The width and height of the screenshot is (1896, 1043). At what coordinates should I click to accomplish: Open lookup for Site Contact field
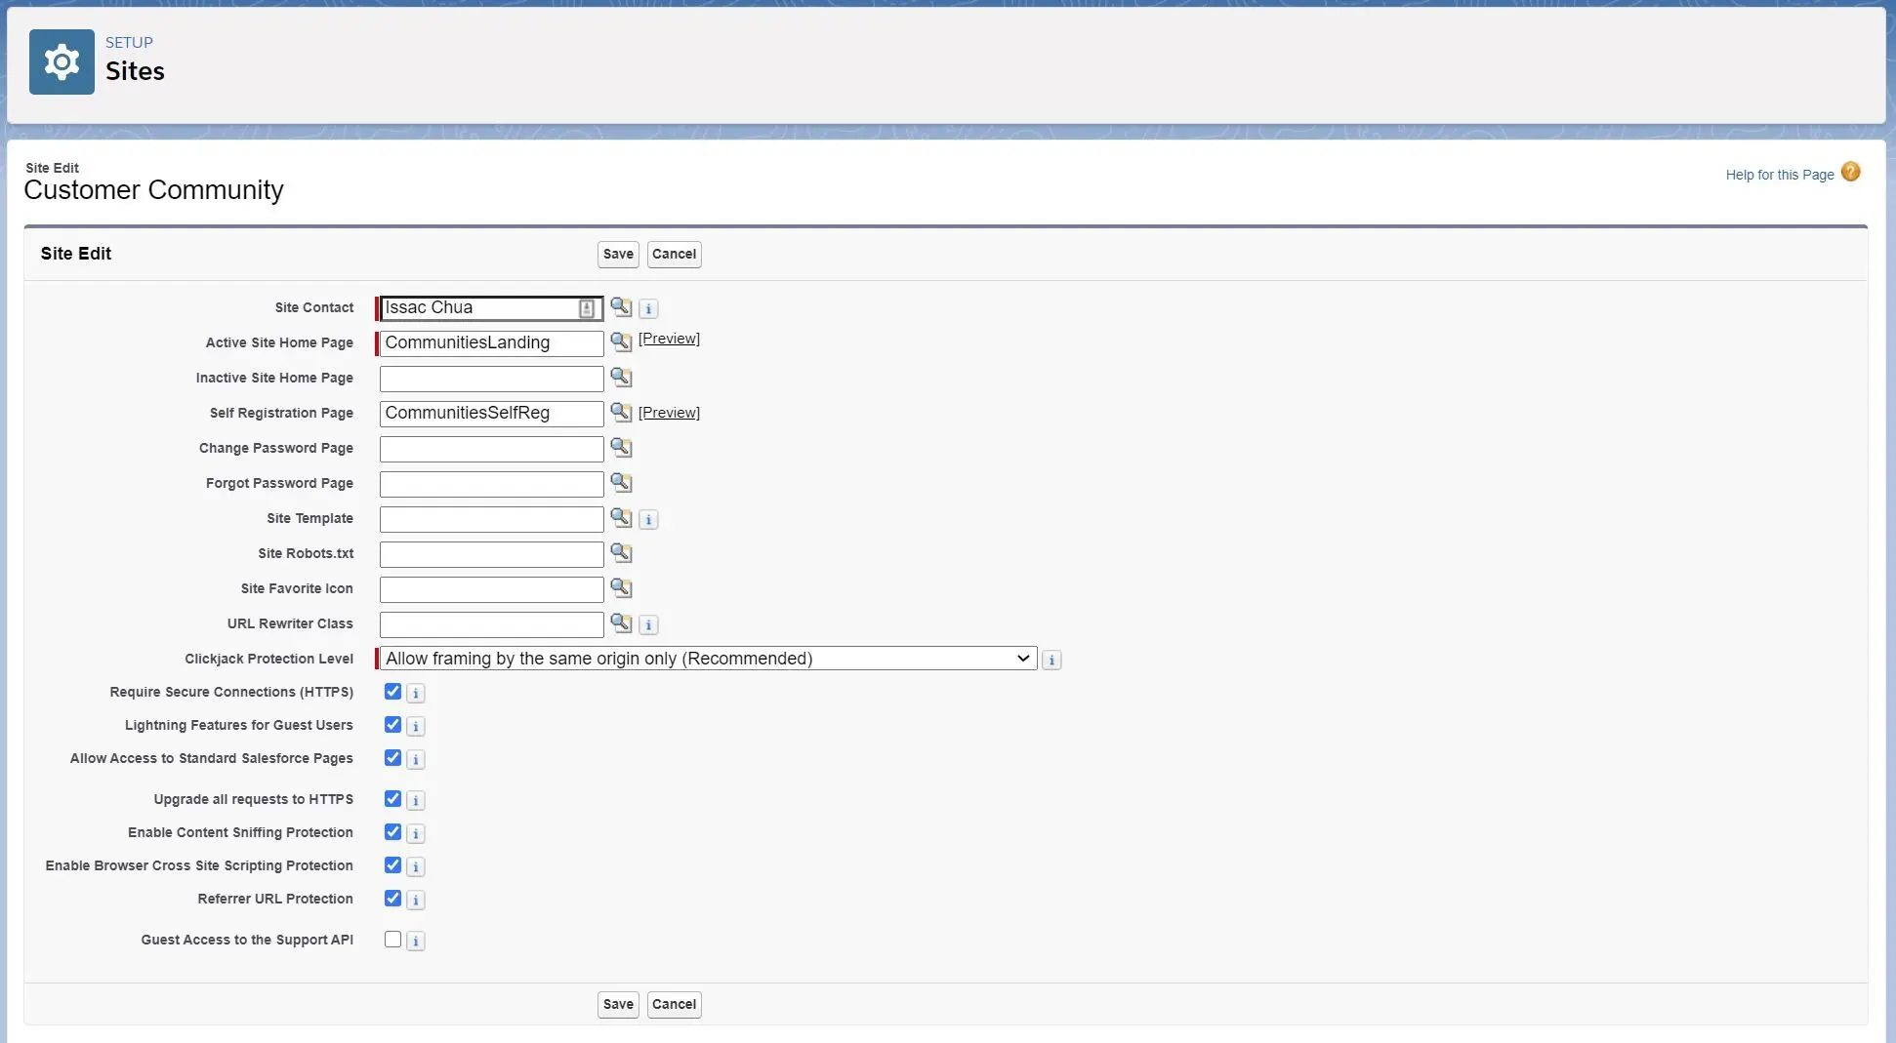pos(621,306)
